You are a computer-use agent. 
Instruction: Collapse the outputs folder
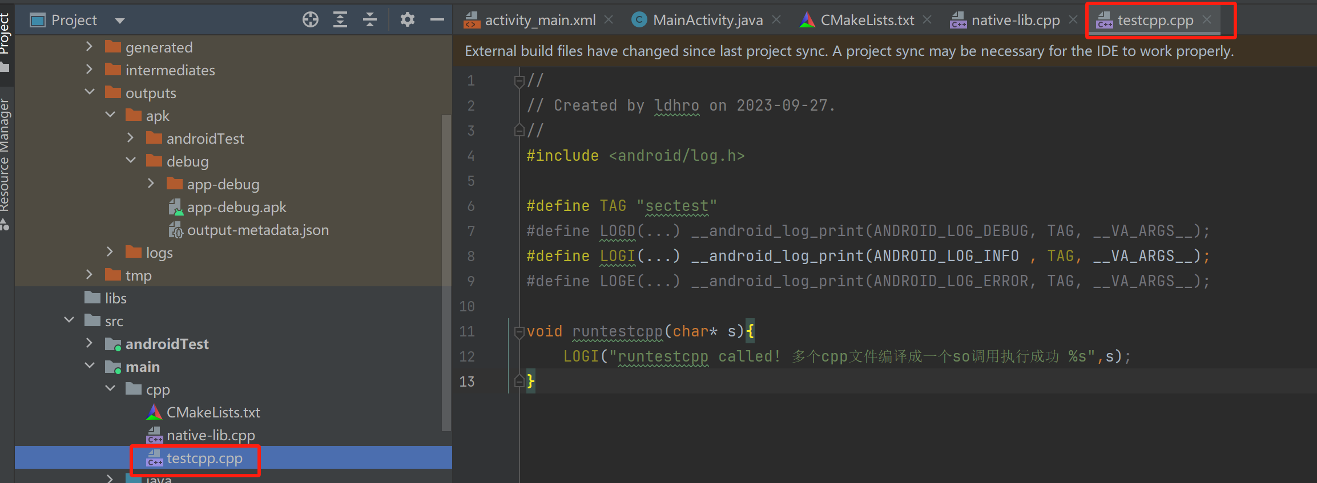point(90,92)
